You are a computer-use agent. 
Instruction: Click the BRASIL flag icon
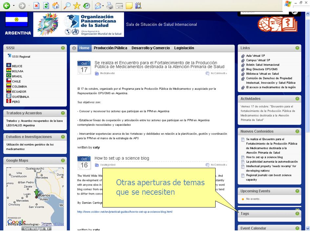point(9,75)
